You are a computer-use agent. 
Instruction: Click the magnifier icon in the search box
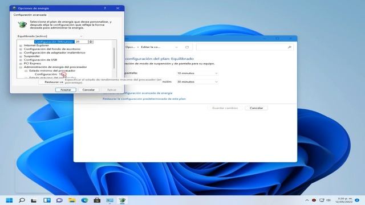coord(289,47)
